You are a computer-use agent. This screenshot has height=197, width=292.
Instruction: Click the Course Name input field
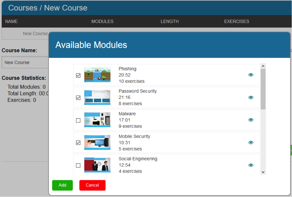(x=25, y=62)
